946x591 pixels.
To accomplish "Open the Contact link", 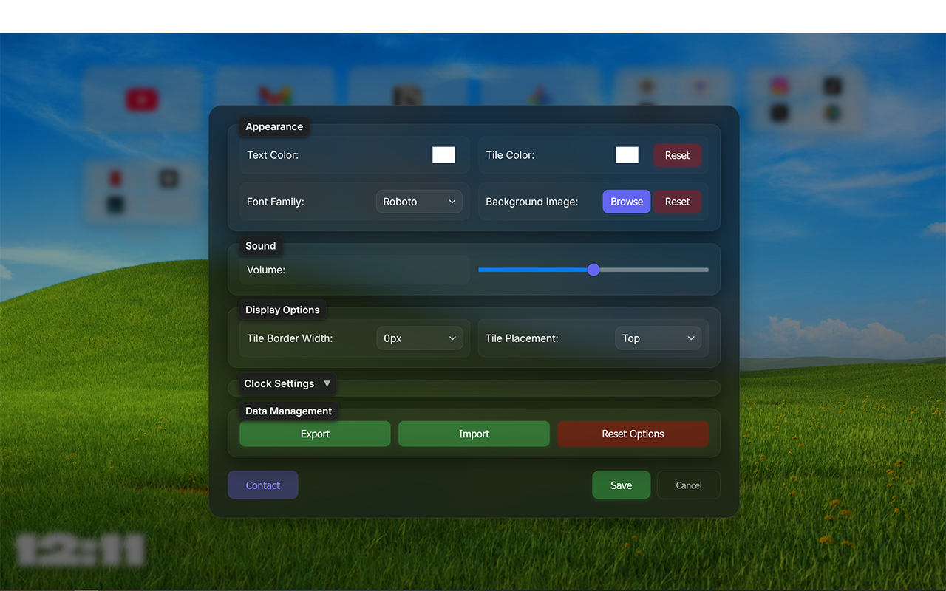I will click(x=263, y=485).
